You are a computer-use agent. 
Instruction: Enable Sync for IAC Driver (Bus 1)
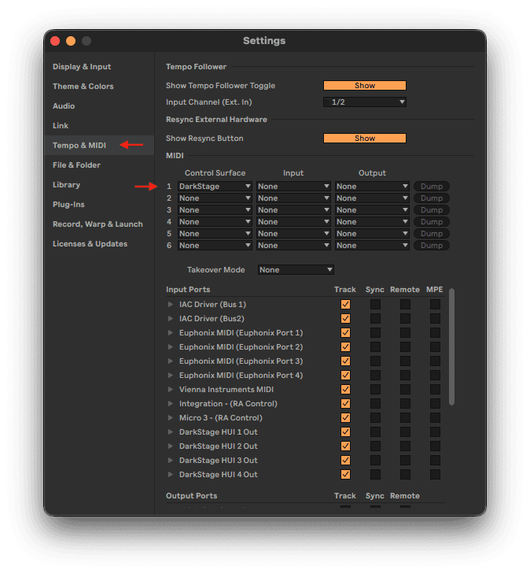pos(375,304)
